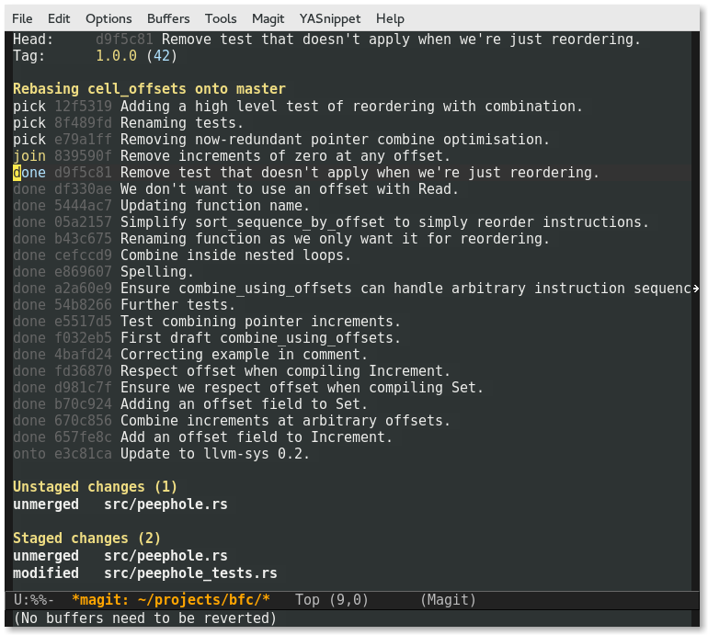Open the Tools menu
Image resolution: width=708 pixels, height=635 pixels.
(x=221, y=18)
